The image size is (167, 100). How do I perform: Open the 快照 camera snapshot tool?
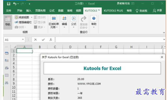pos(20,27)
